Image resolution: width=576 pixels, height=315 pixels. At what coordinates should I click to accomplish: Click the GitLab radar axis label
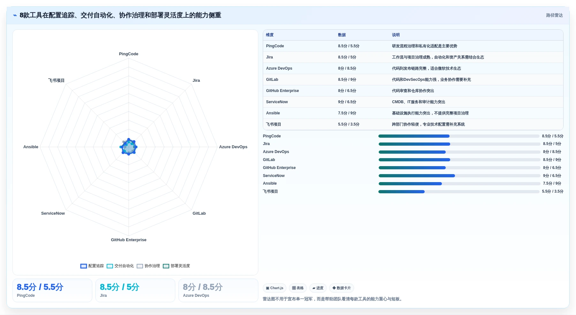coord(199,213)
